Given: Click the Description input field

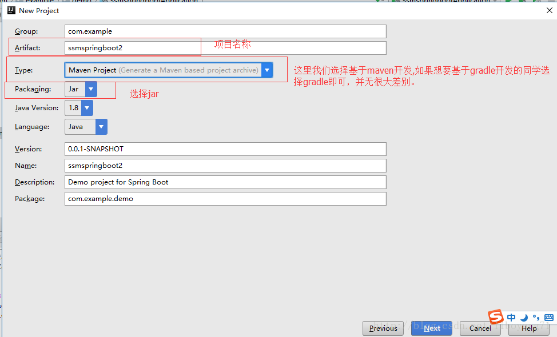Looking at the screenshot, I should tap(225, 182).
